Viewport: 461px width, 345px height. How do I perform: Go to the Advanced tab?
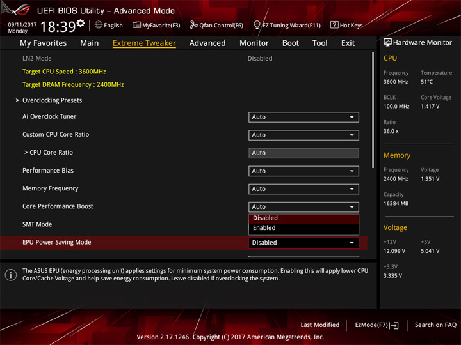(207, 43)
